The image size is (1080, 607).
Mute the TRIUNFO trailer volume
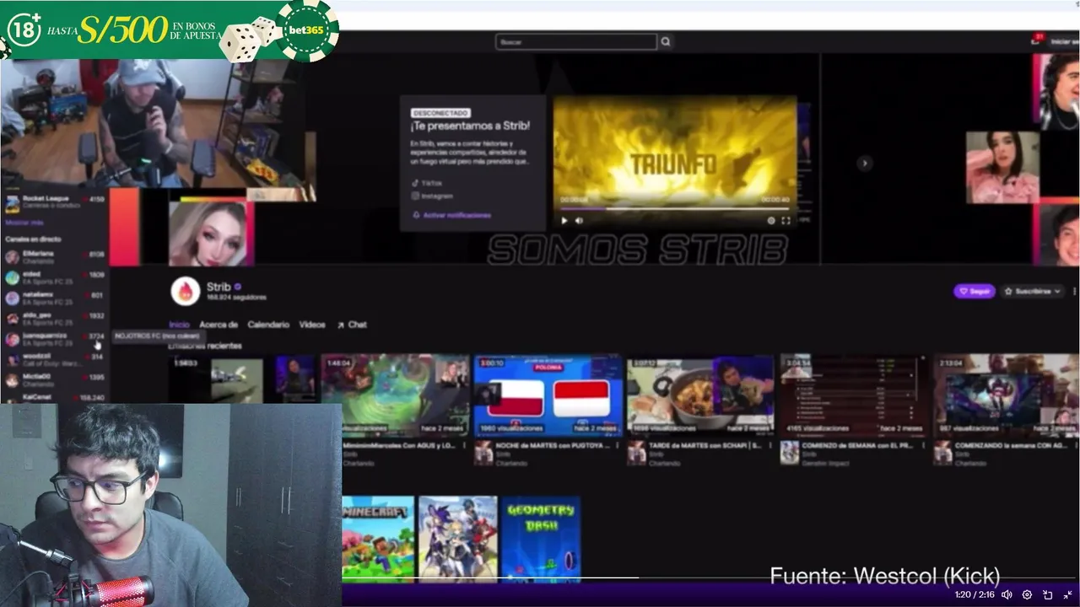pyautogui.click(x=579, y=221)
